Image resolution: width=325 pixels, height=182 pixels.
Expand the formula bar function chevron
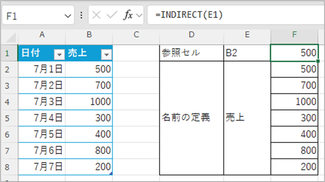click(139, 16)
